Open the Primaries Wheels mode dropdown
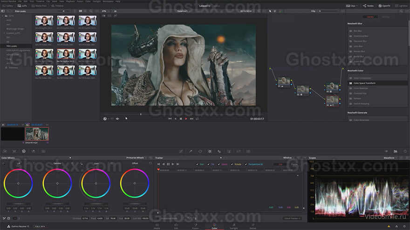The height and width of the screenshot is (230, 410). click(x=136, y=158)
